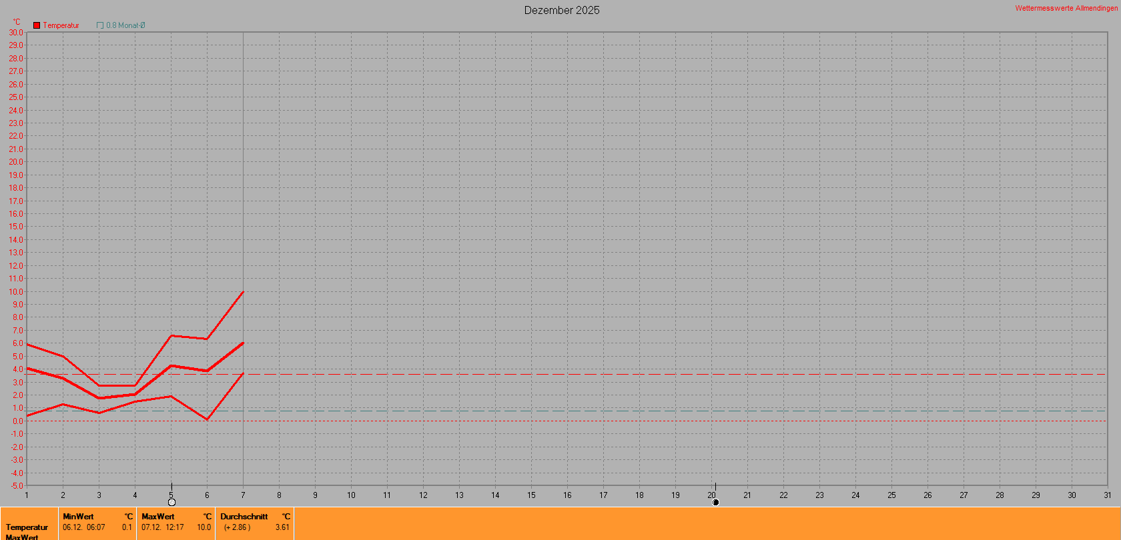Image resolution: width=1121 pixels, height=540 pixels.
Task: Select the MaxWert column header
Action: [157, 516]
